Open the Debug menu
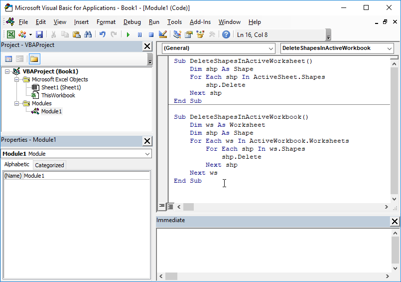This screenshot has height=282, width=401. [x=132, y=22]
